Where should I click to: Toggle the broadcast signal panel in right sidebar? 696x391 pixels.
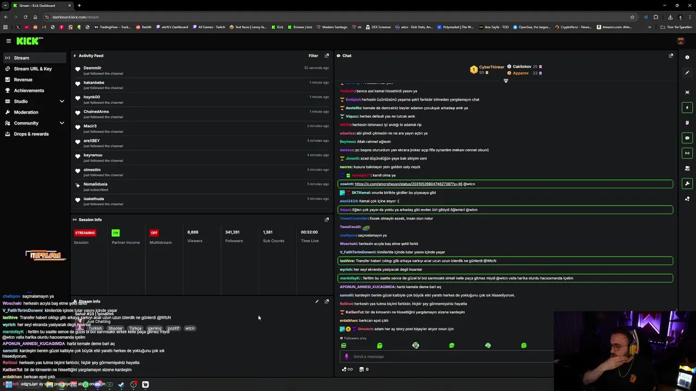point(687,153)
